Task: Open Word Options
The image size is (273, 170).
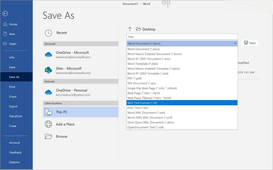Action: tap(16, 162)
